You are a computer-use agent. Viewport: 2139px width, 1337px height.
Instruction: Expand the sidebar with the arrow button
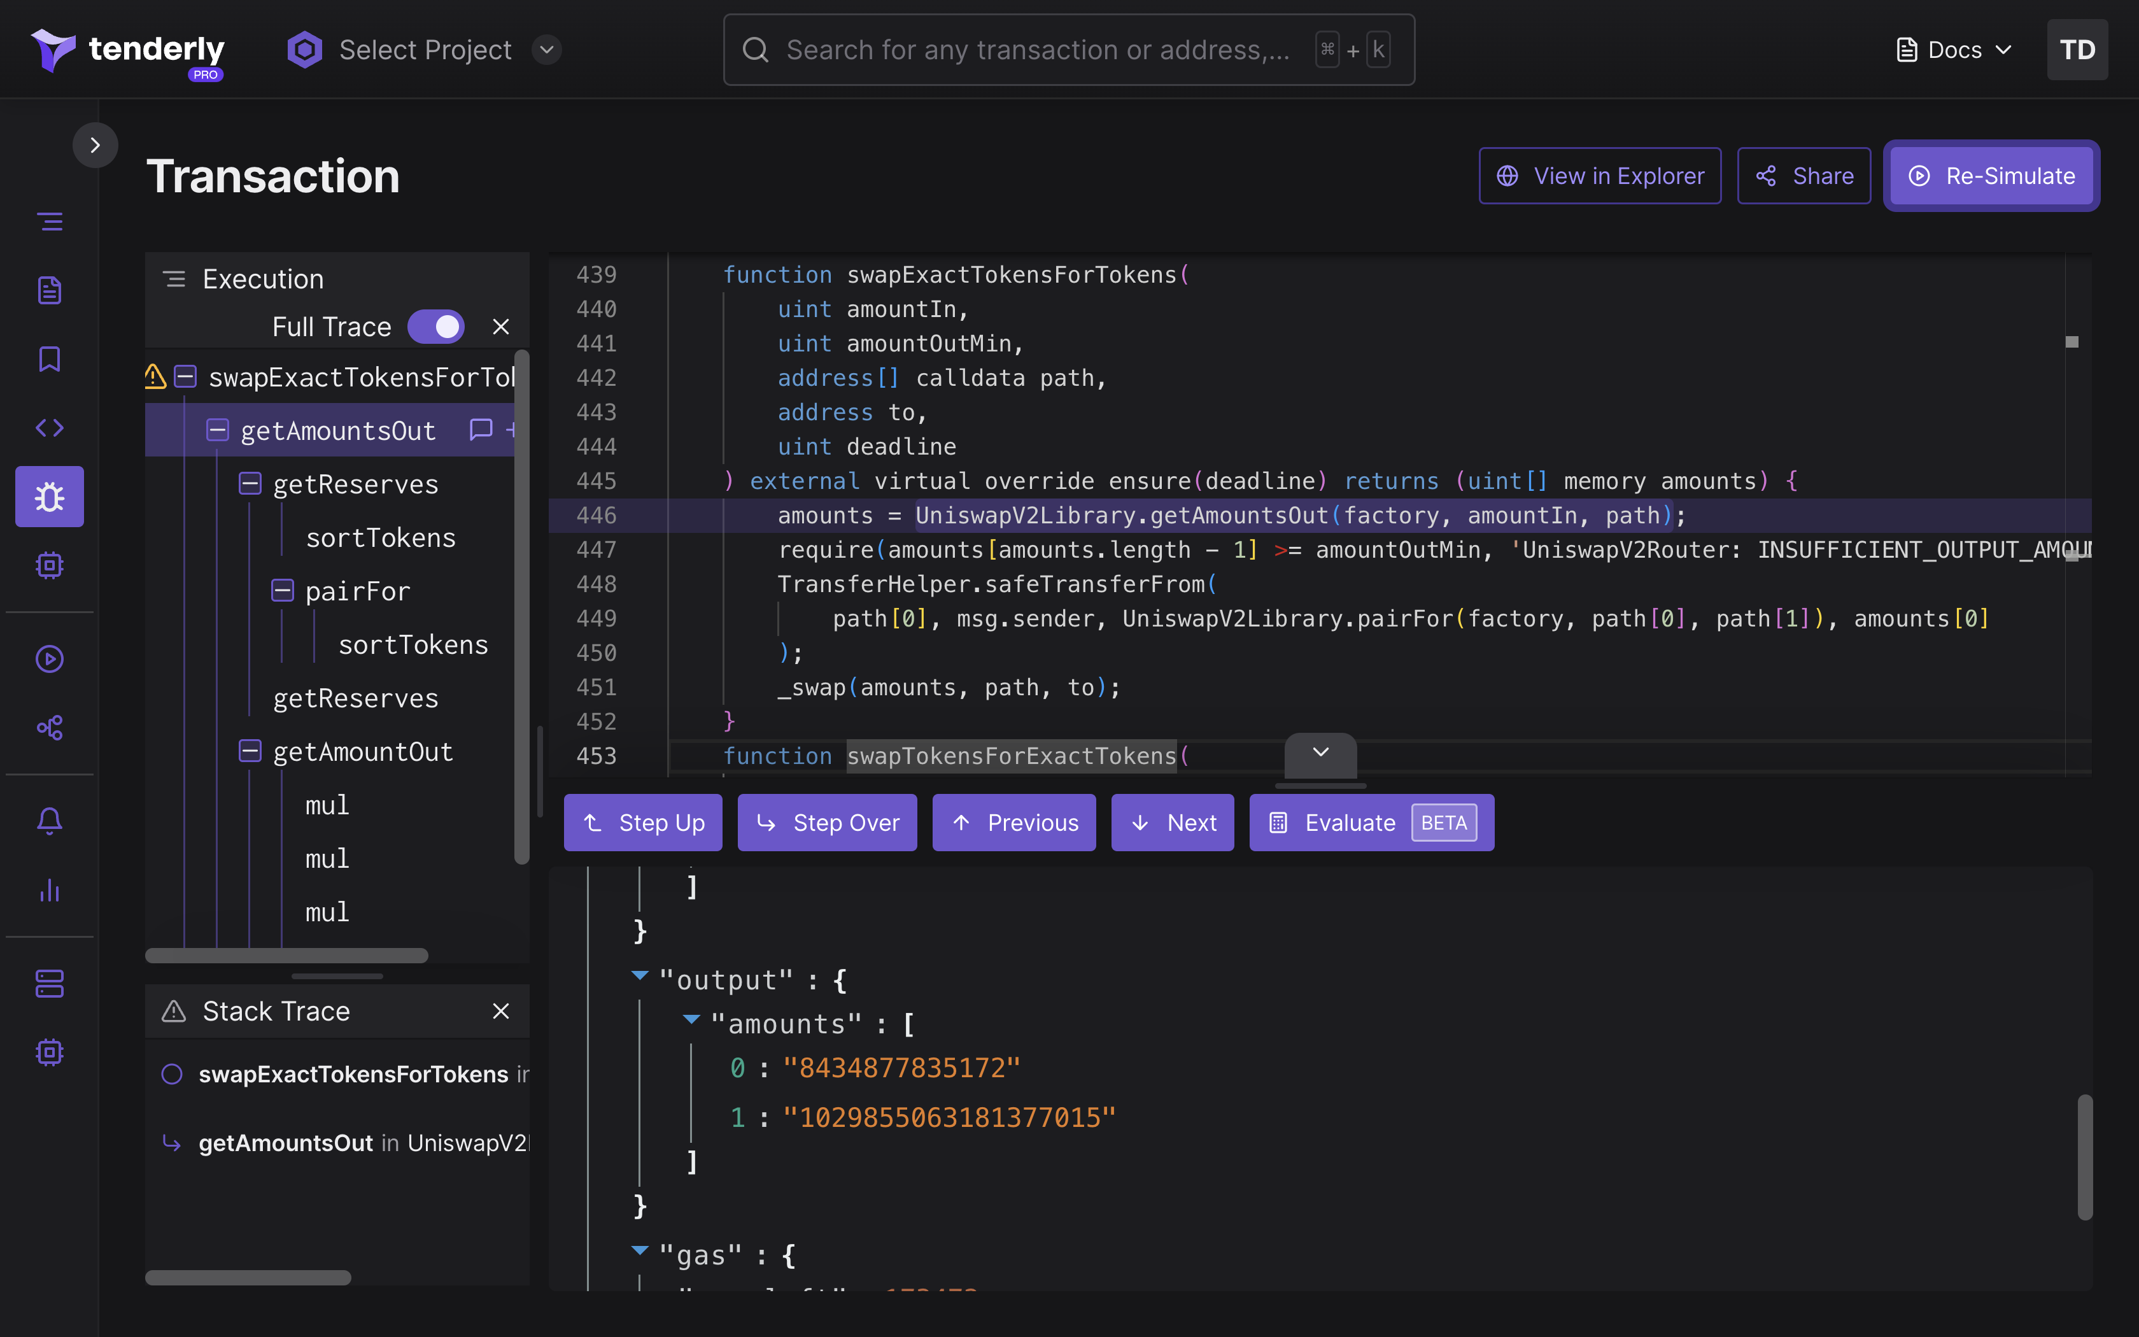pos(95,145)
